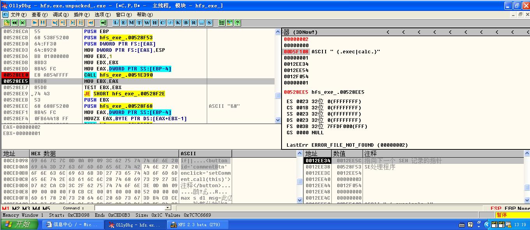Restart program with the rewind icon
The height and width of the screenshot is (230, 530).
(x=14, y=23)
